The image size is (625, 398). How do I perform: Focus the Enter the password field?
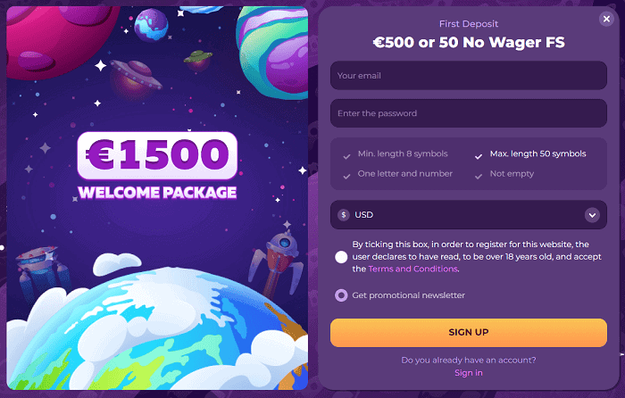pos(468,113)
